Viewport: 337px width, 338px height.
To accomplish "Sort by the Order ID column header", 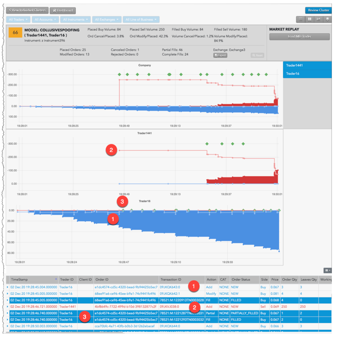I will 126,280.
